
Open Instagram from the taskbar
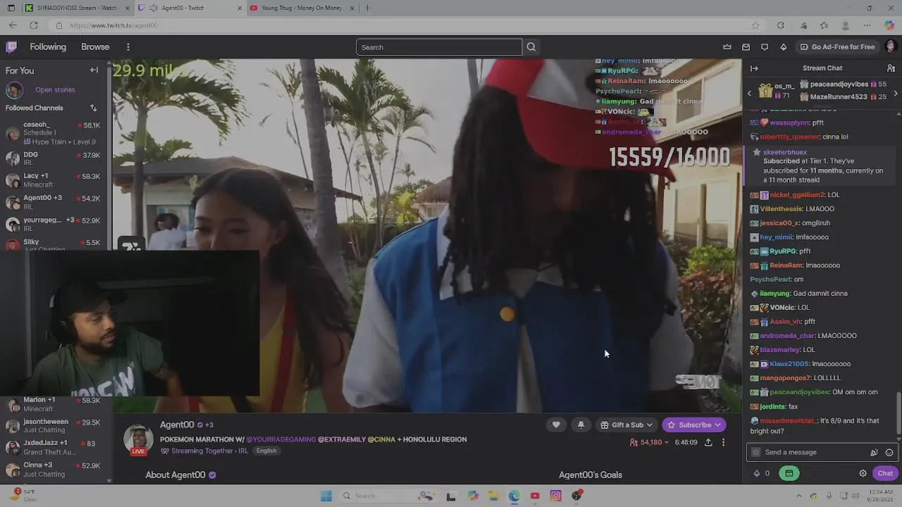pyautogui.click(x=555, y=496)
